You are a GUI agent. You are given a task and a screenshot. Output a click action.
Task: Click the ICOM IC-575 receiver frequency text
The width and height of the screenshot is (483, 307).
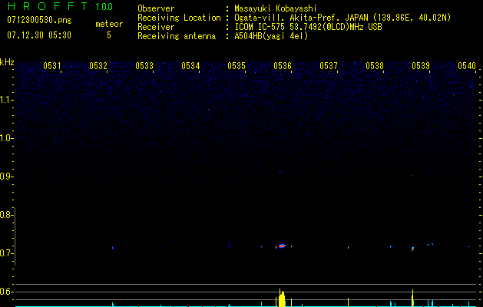click(x=308, y=27)
